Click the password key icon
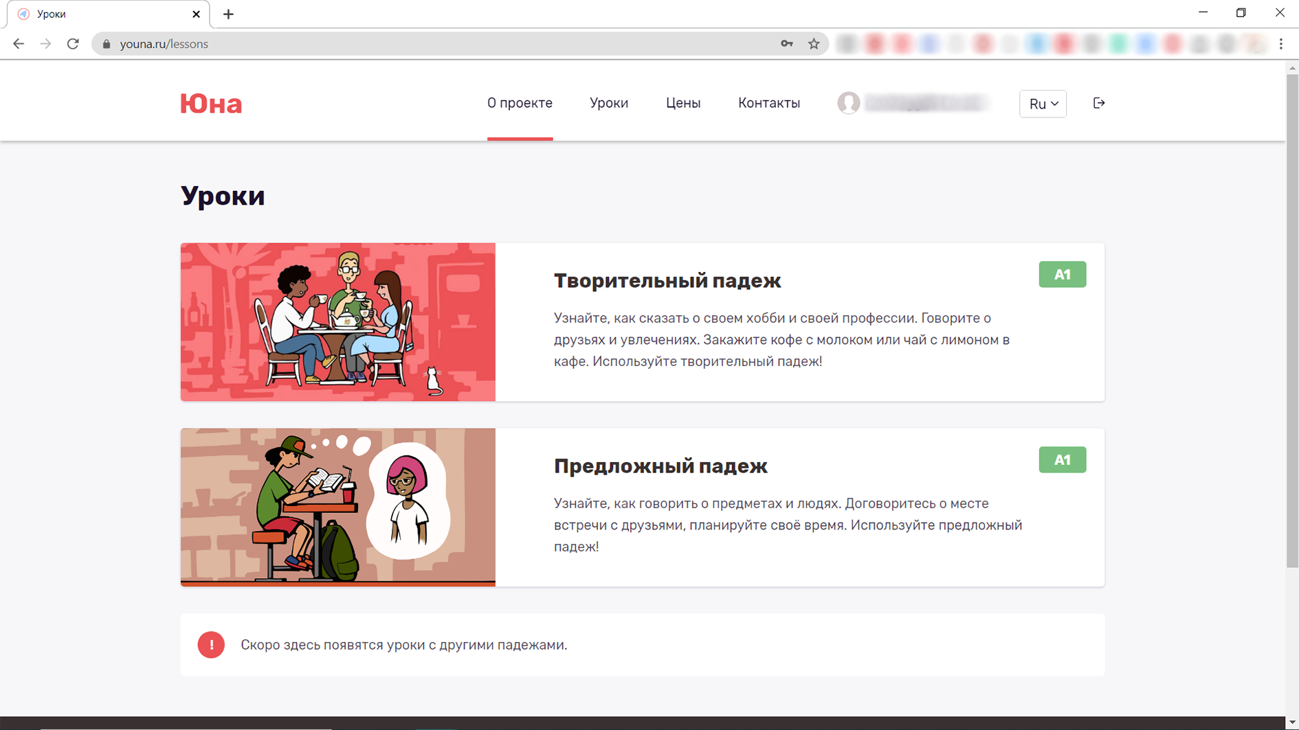 [x=787, y=44]
